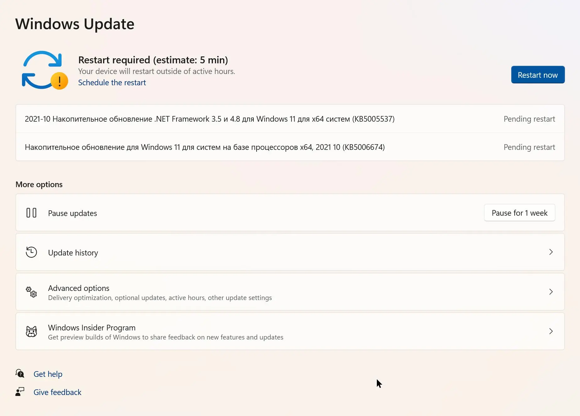Click the Pause for 1 week button
Image resolution: width=580 pixels, height=416 pixels.
[520, 213]
